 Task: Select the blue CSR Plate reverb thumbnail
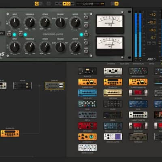point(87,93)
